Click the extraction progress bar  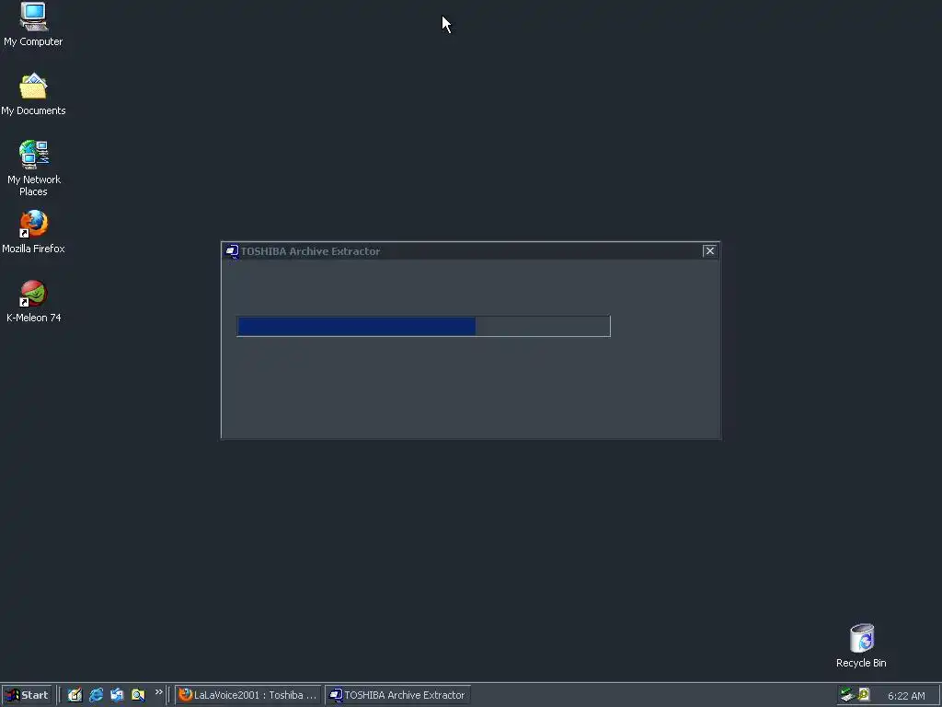click(423, 326)
